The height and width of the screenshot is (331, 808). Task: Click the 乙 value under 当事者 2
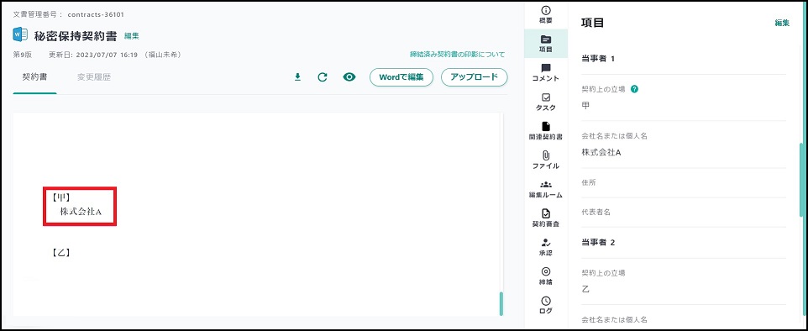pos(585,289)
